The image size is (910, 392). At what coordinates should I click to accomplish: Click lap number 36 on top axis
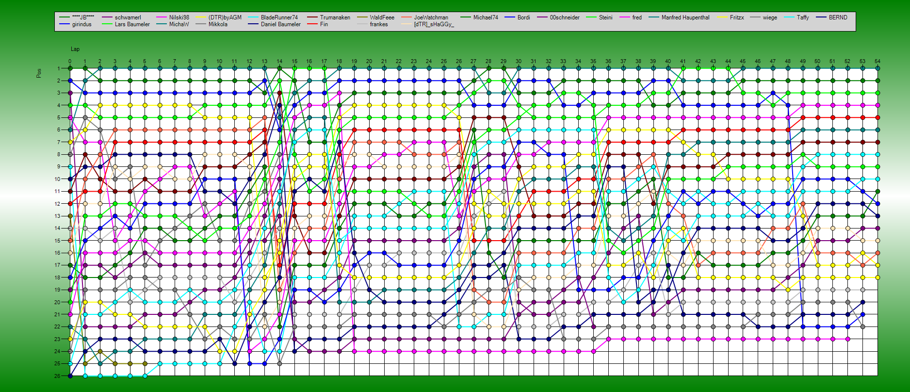click(x=608, y=62)
